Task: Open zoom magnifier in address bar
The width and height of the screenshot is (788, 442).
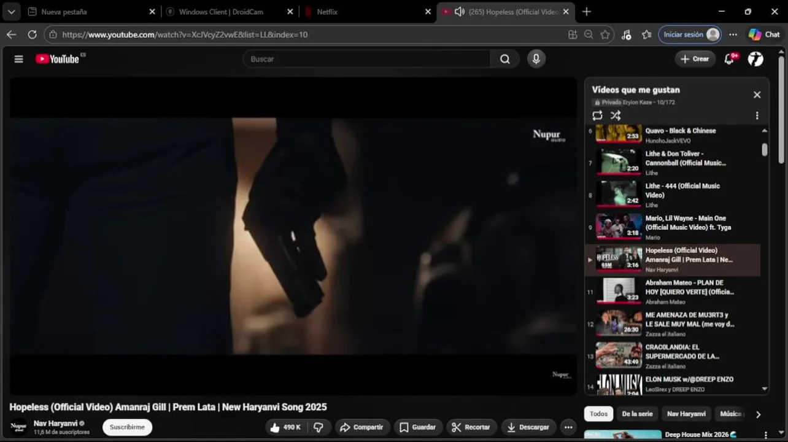Action: click(589, 34)
